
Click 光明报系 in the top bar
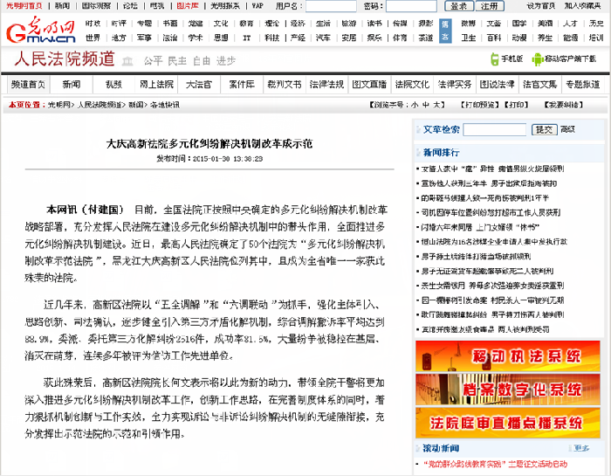click(x=225, y=6)
